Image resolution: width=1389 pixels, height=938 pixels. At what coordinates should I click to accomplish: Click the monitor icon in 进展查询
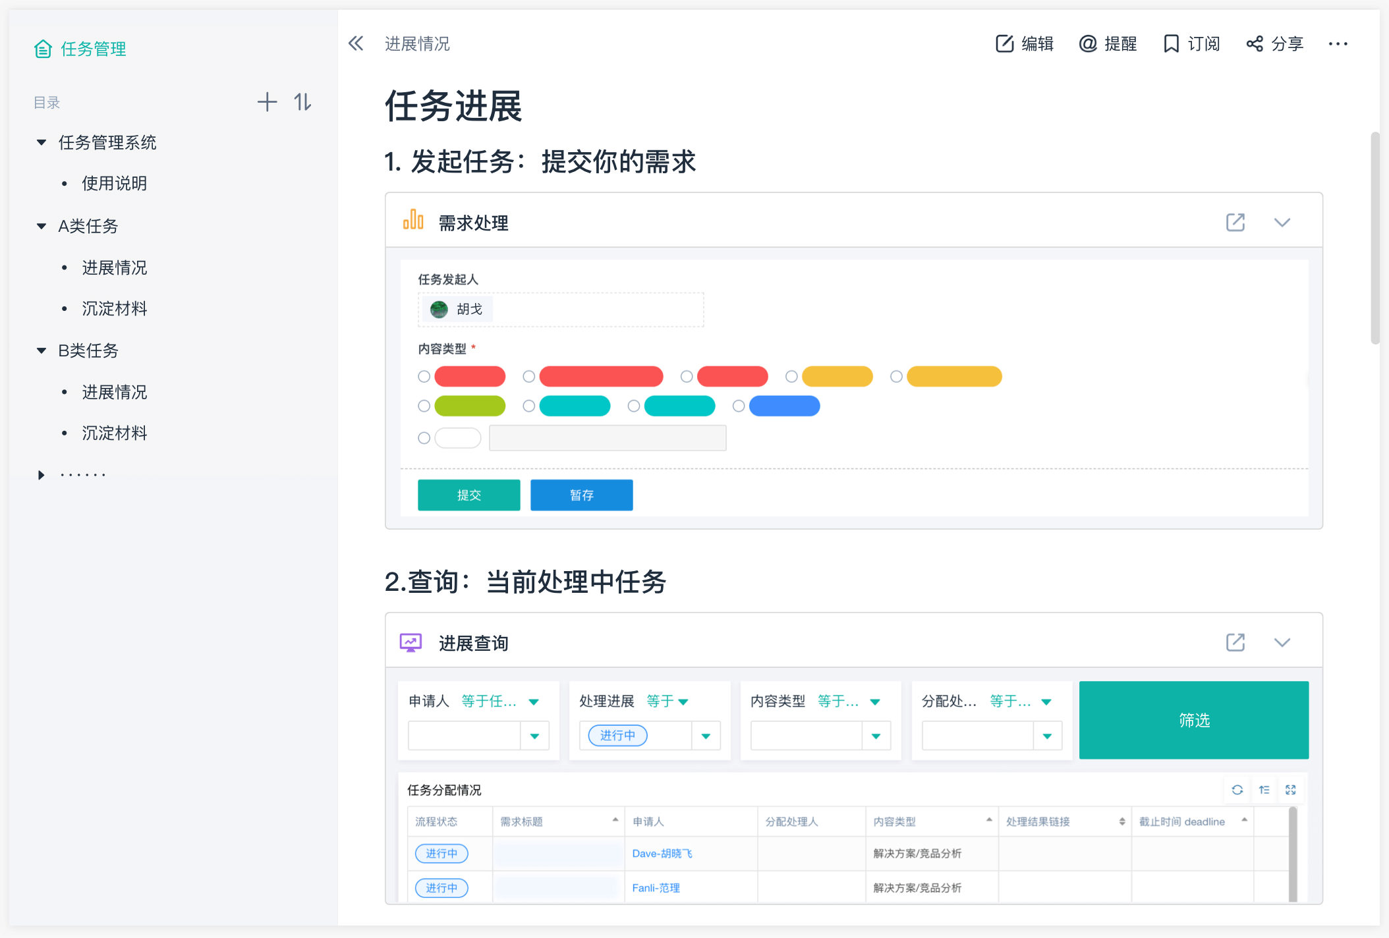pyautogui.click(x=412, y=643)
